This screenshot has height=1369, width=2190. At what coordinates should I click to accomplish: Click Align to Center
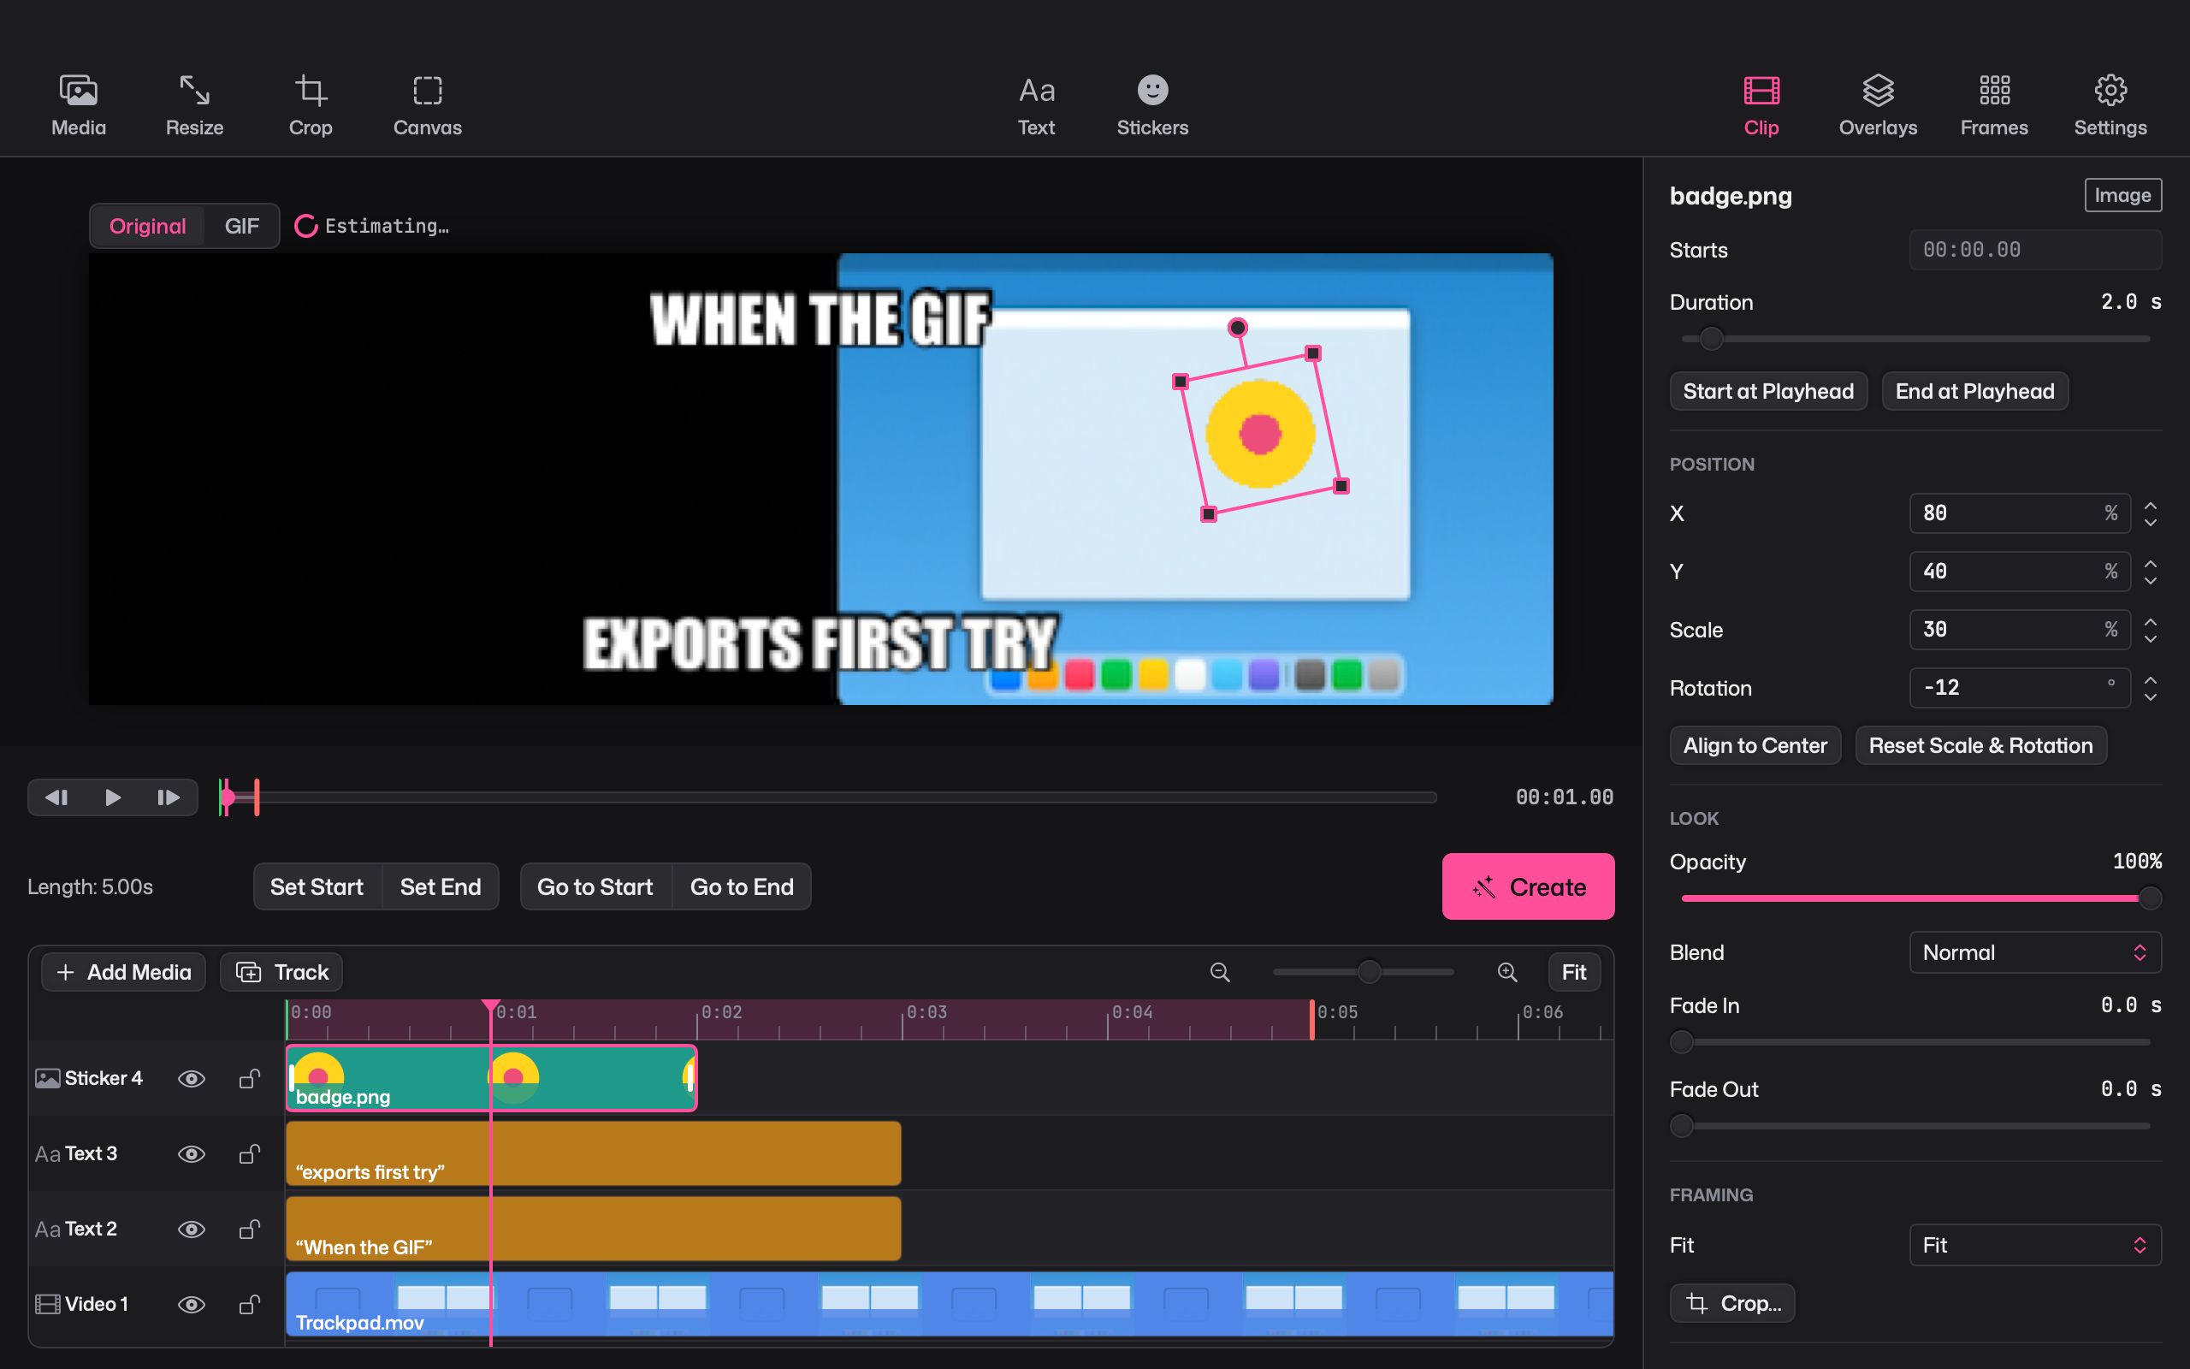click(x=1755, y=745)
